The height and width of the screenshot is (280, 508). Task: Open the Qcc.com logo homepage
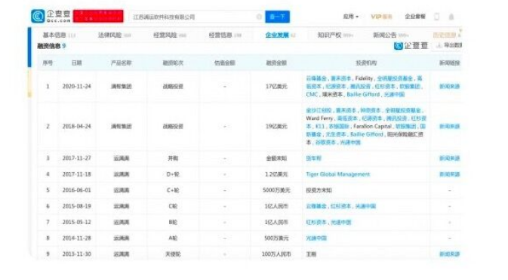point(51,16)
